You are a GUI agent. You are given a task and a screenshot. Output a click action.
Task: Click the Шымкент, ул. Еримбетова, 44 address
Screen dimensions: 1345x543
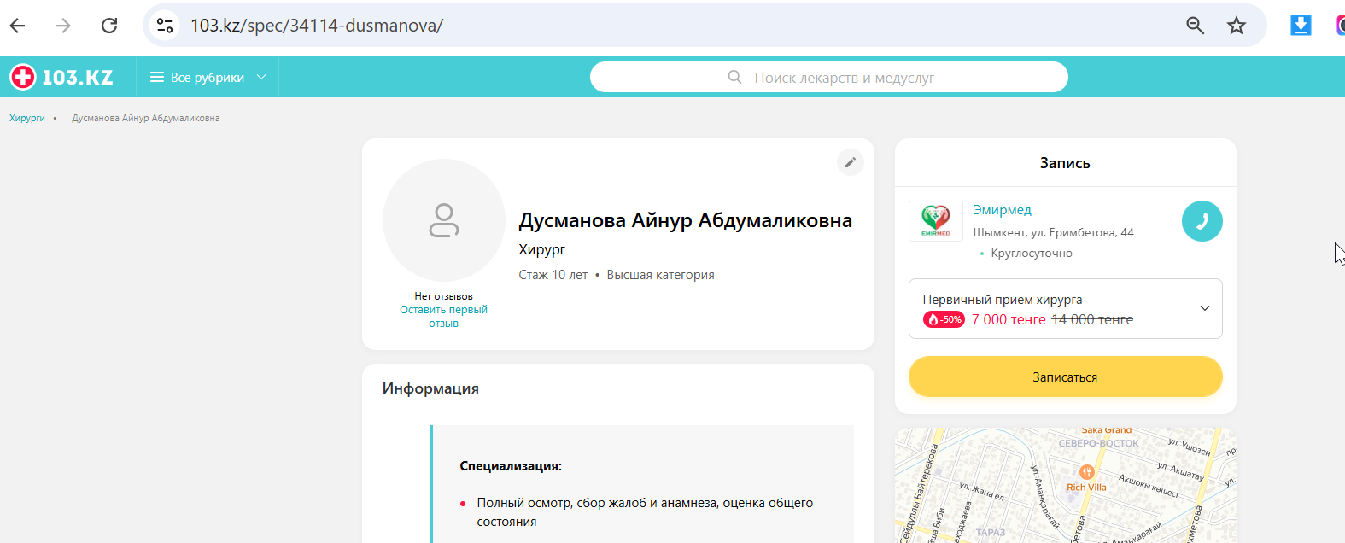[1053, 232]
